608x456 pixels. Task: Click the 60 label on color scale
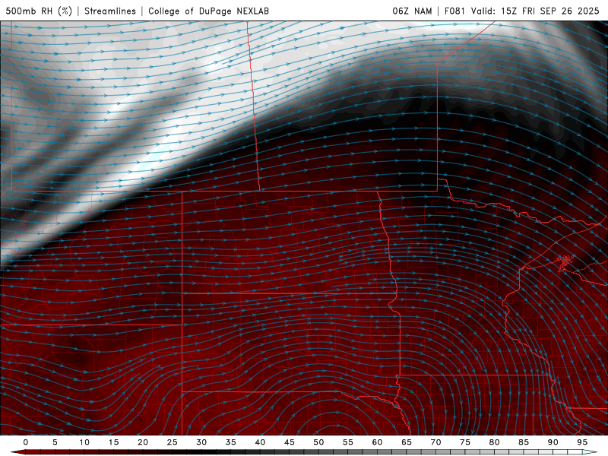coord(377,442)
